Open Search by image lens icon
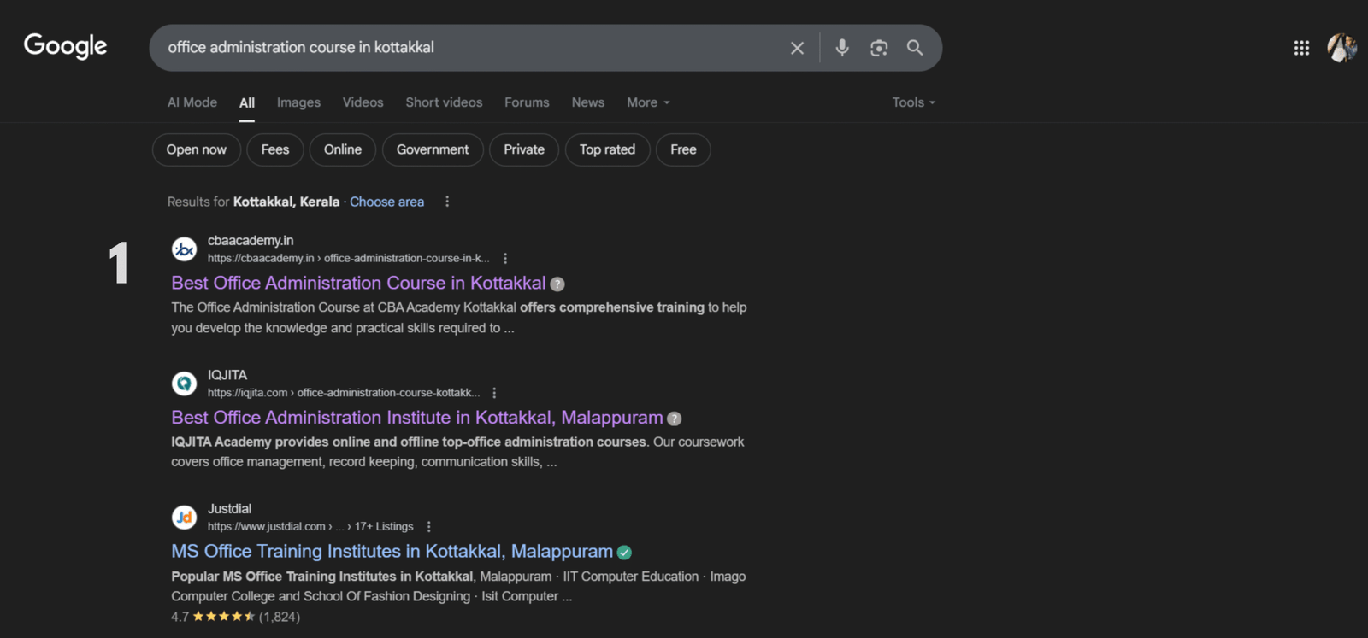 coord(879,48)
